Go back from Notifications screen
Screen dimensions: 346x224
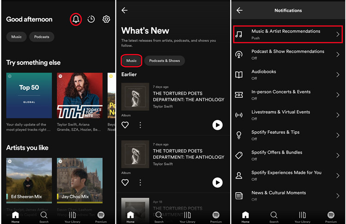pyautogui.click(x=239, y=10)
